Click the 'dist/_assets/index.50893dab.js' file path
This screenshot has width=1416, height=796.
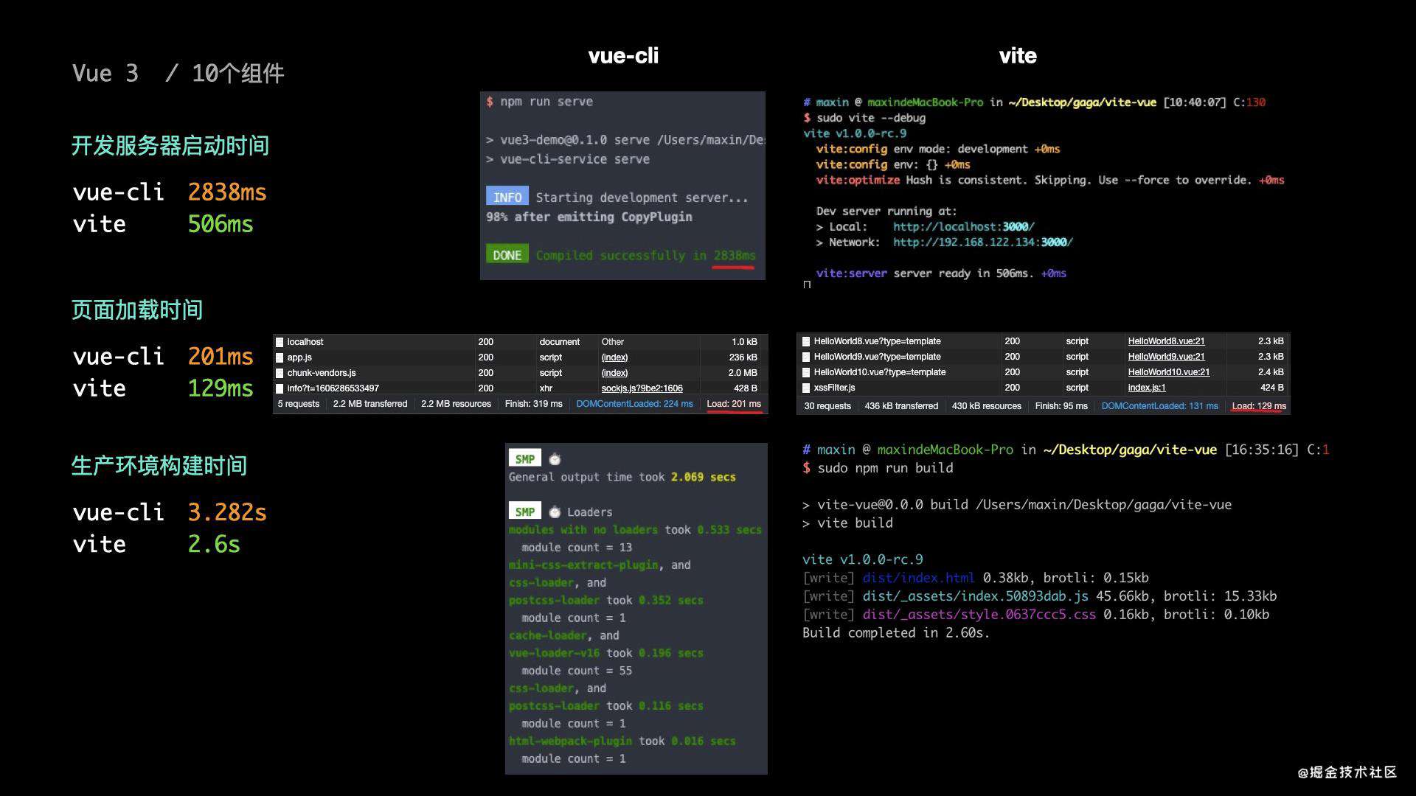(975, 596)
